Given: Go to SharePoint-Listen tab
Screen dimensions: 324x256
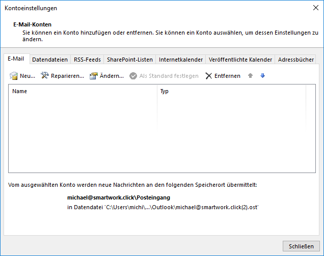Looking at the screenshot, I should (129, 60).
